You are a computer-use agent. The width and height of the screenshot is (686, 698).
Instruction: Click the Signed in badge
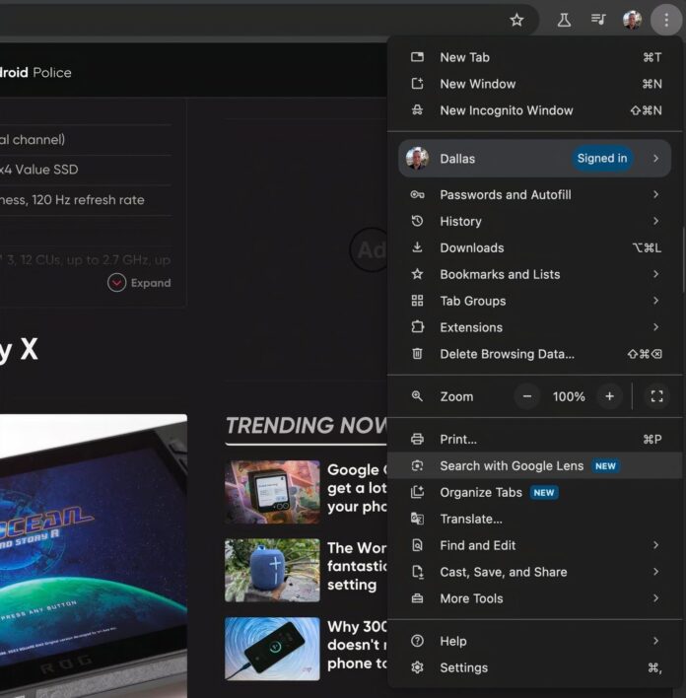[x=602, y=159]
